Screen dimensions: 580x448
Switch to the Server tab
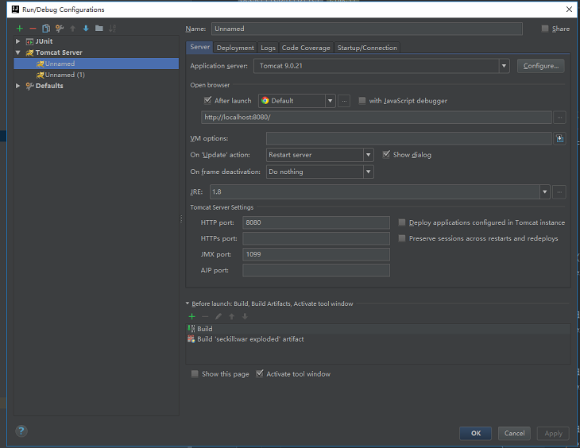point(199,47)
